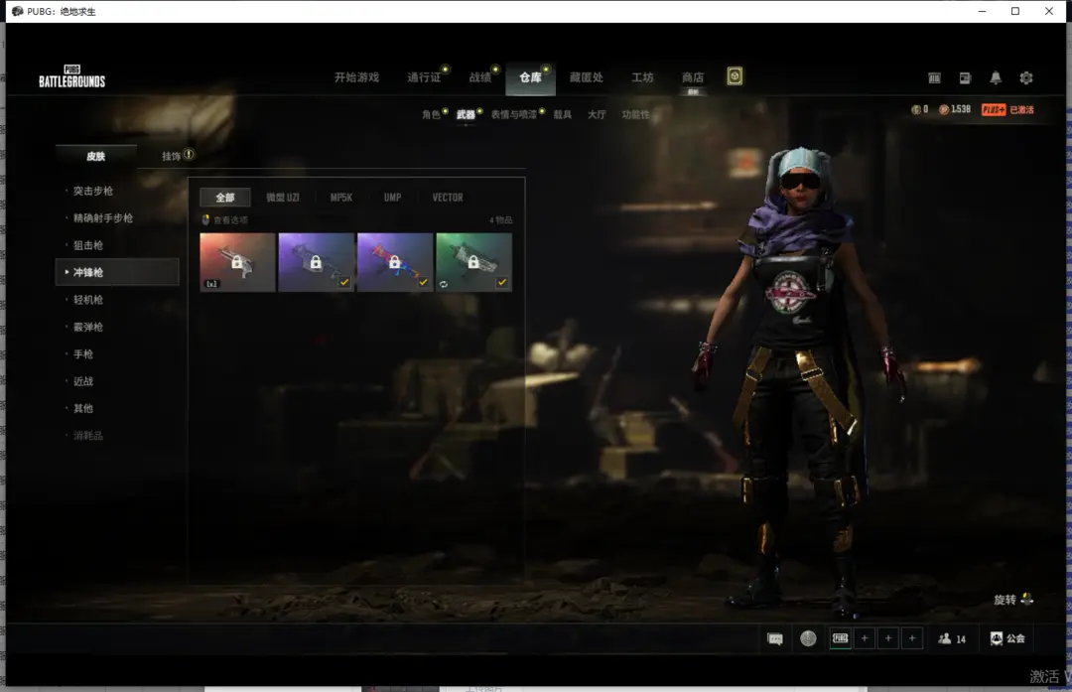This screenshot has height=692, width=1072.
Task: Click the PUBG Battlegrounds logo
Action: (x=71, y=75)
